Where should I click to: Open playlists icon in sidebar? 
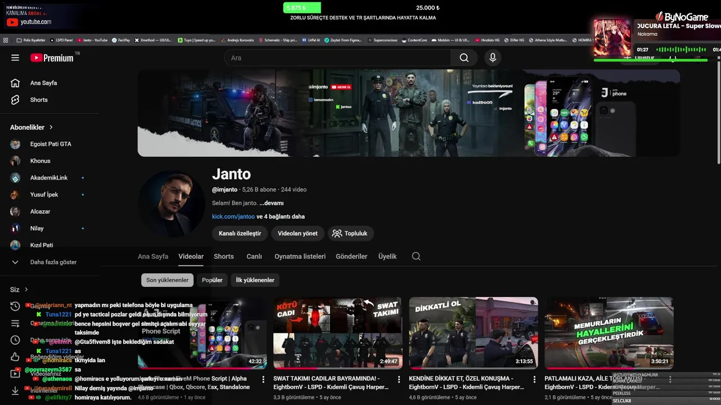(15, 323)
